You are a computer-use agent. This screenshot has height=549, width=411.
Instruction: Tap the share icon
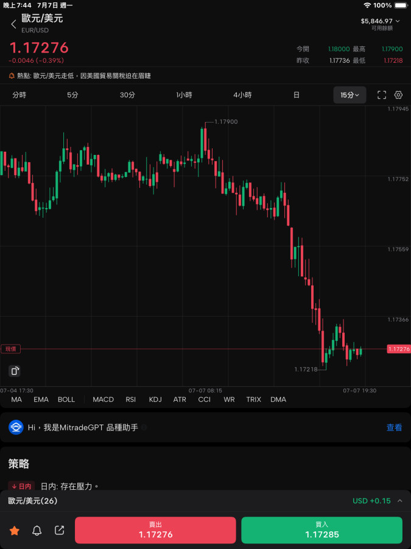[x=60, y=531]
